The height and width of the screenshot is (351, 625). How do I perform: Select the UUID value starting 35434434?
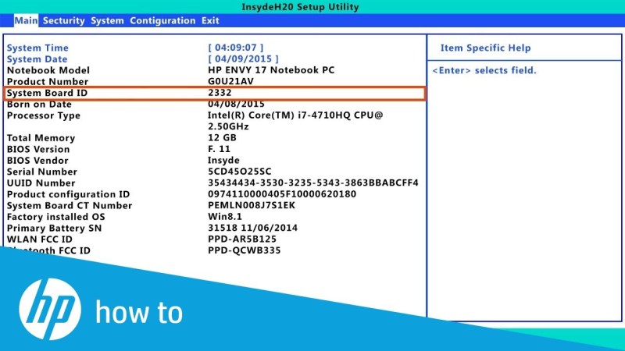(313, 183)
